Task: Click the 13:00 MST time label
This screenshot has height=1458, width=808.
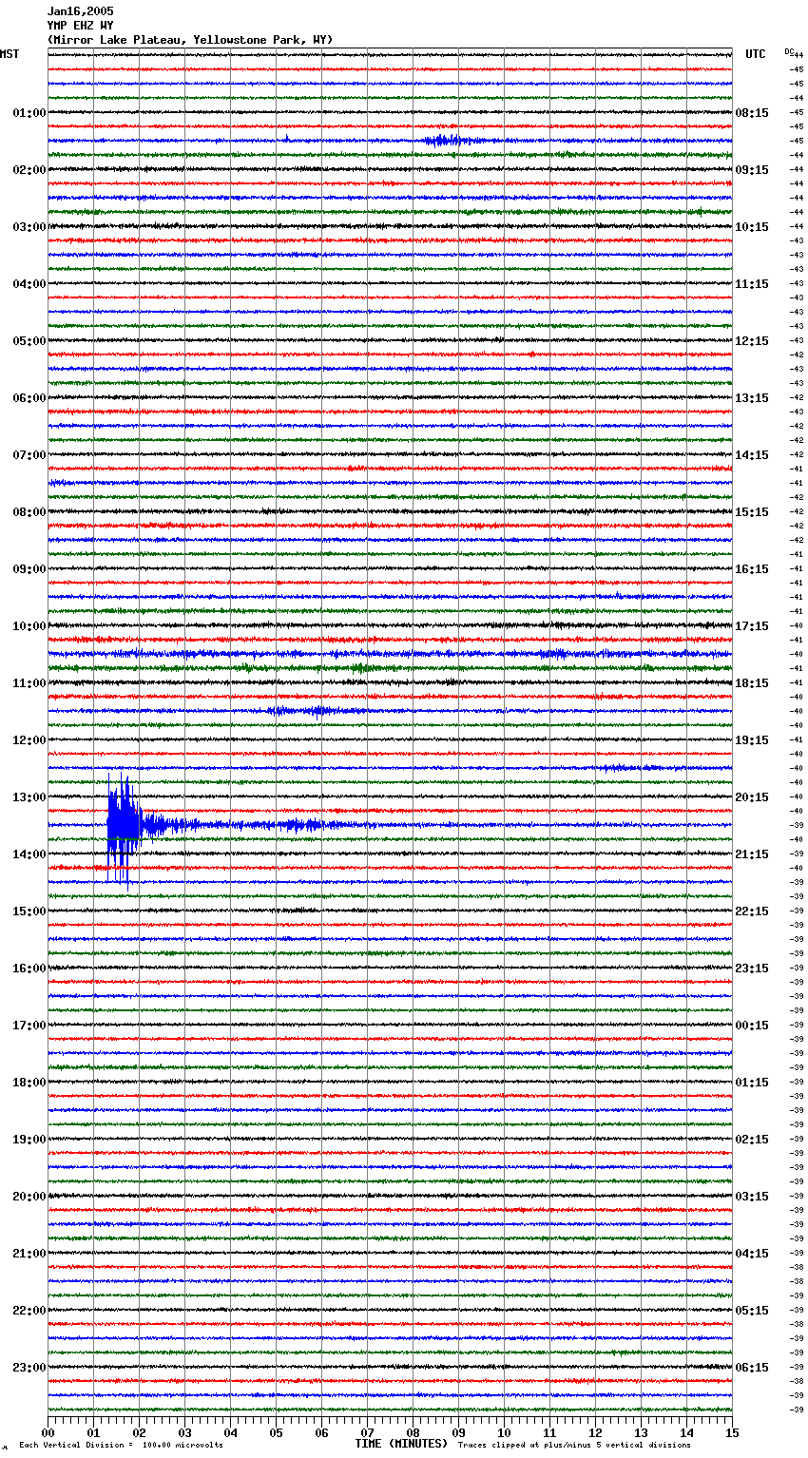Action: click(x=29, y=797)
